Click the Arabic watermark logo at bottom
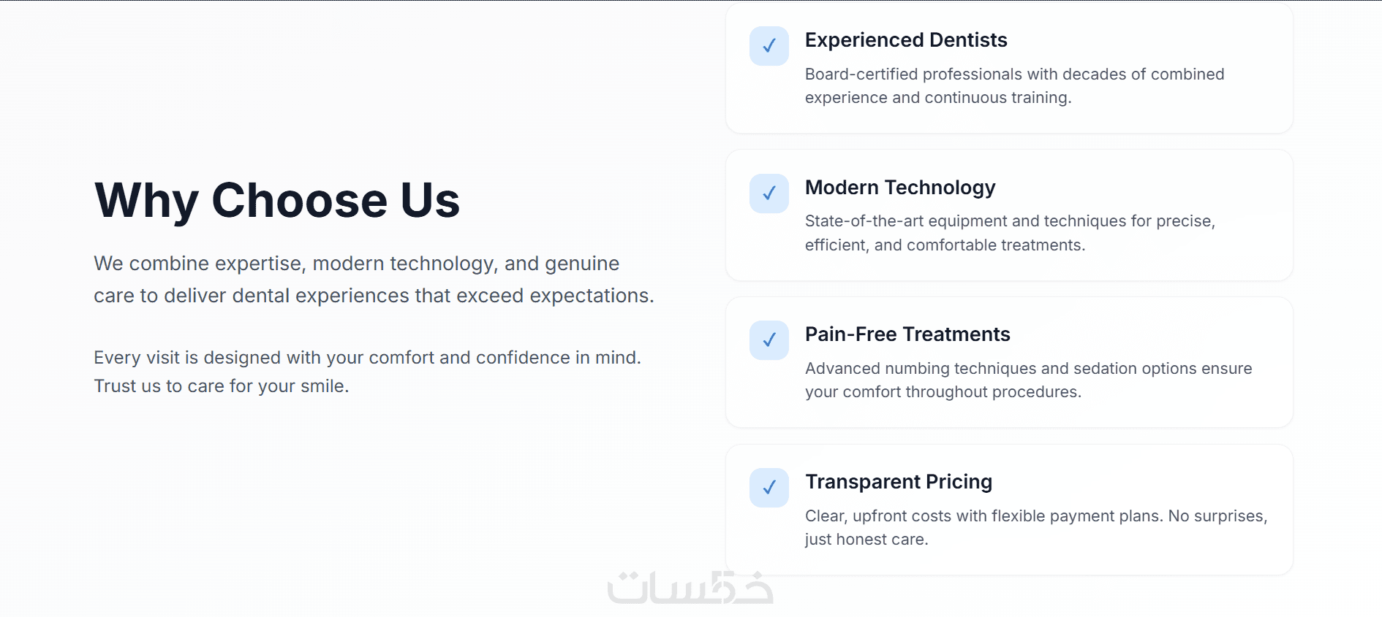 [690, 588]
